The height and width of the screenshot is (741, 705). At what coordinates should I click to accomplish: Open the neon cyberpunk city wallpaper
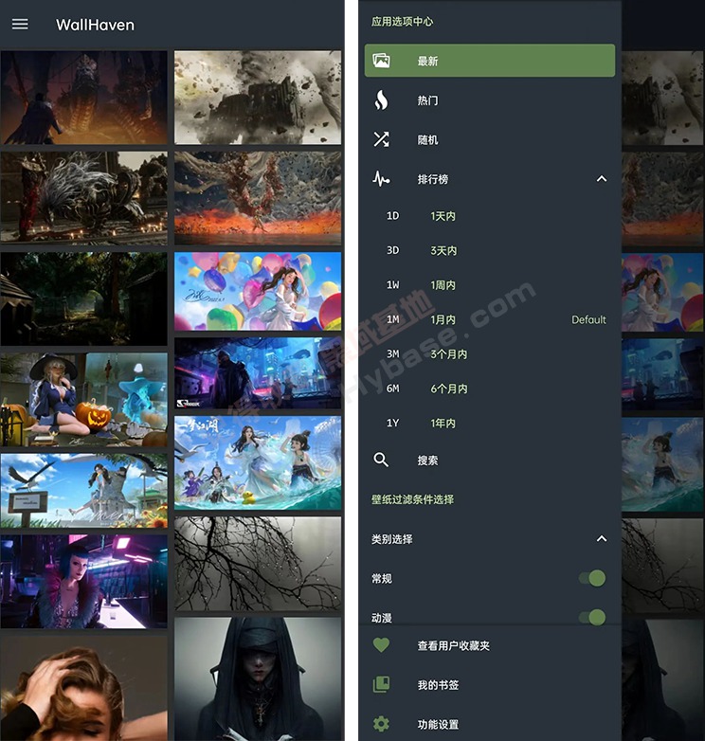(x=258, y=372)
